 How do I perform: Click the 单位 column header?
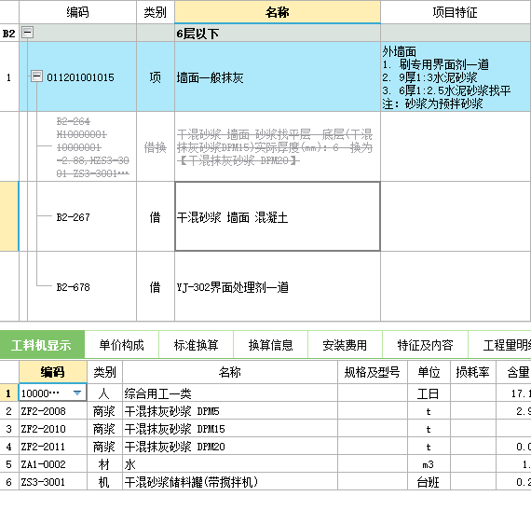(429, 372)
